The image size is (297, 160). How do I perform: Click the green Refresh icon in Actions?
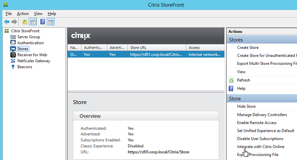pos(231,80)
